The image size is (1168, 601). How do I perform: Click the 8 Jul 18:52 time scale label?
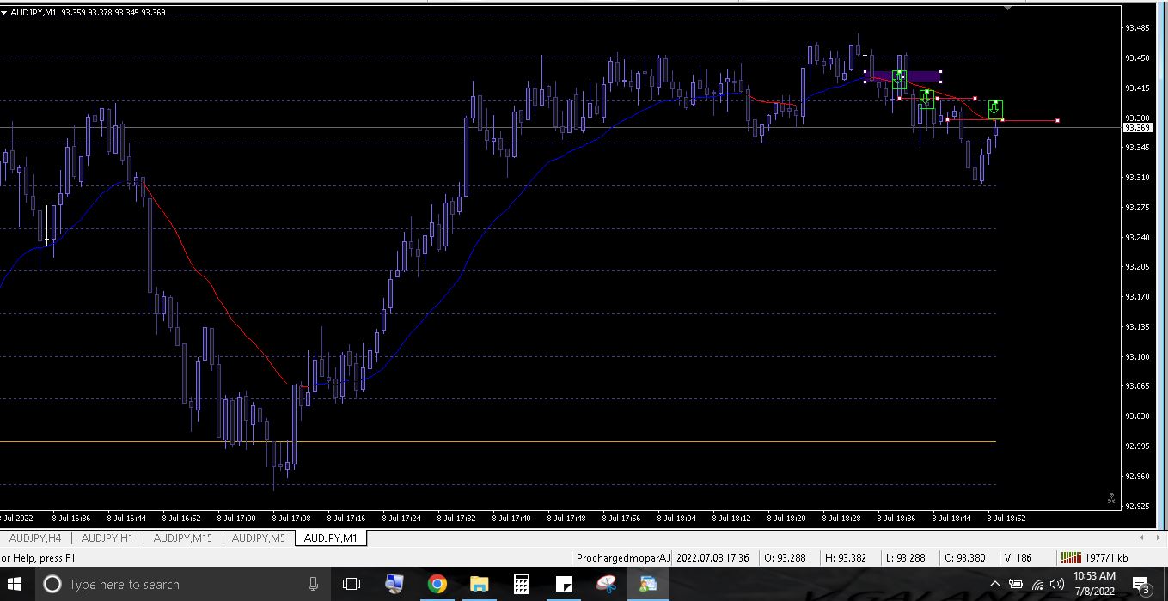point(1007,519)
